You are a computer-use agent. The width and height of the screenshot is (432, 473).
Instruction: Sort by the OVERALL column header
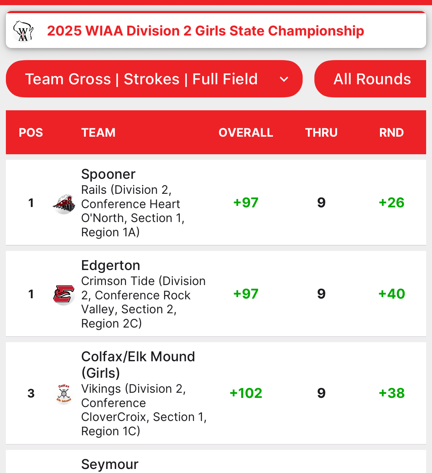[246, 133]
